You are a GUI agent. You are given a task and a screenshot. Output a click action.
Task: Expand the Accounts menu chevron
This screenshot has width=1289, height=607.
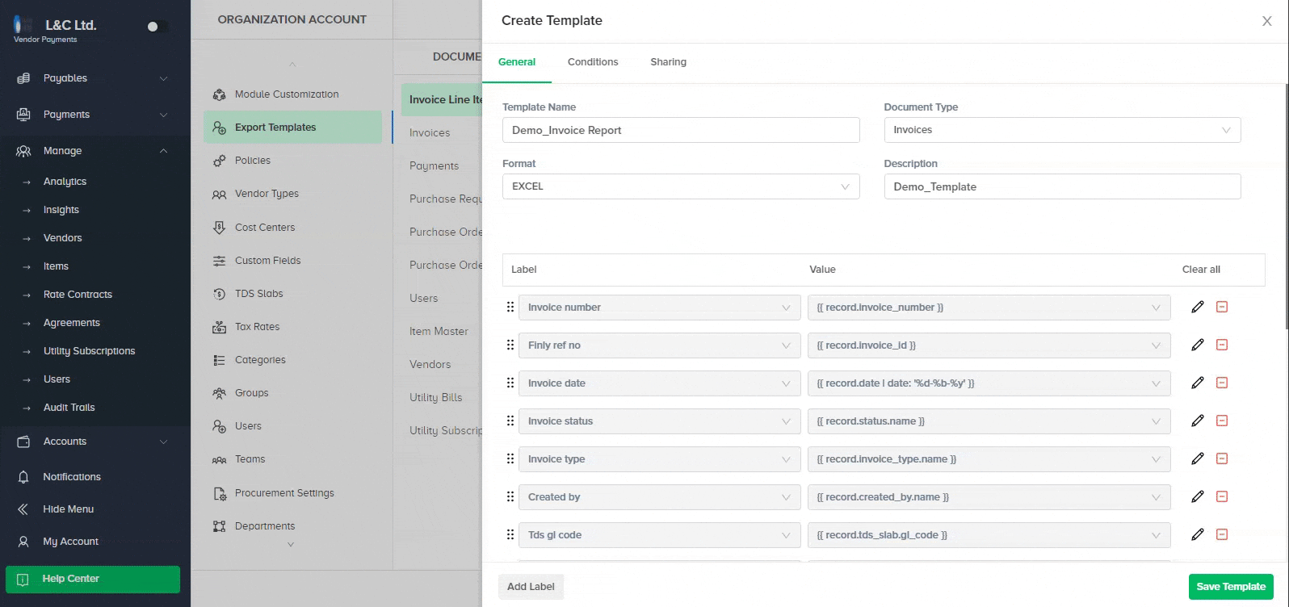click(x=163, y=442)
